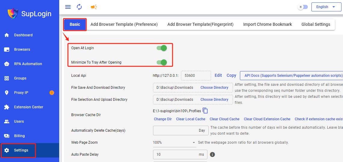The height and width of the screenshot is (162, 343).
Task: Click the hamburger menu icon
Action: click(x=68, y=7)
